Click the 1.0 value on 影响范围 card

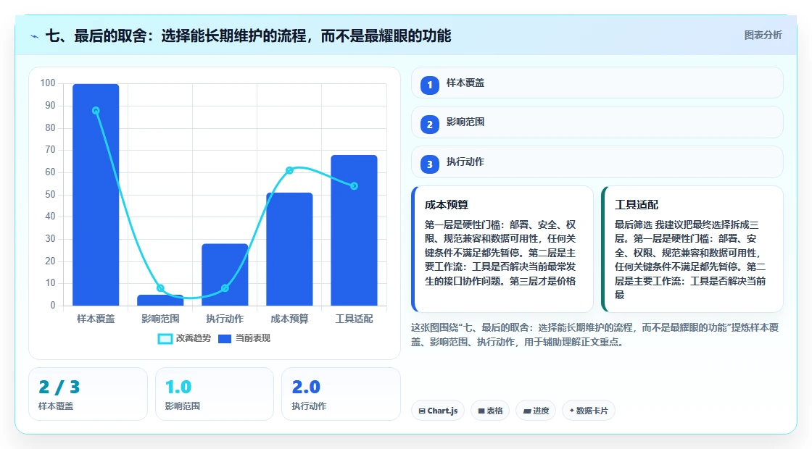pos(178,387)
